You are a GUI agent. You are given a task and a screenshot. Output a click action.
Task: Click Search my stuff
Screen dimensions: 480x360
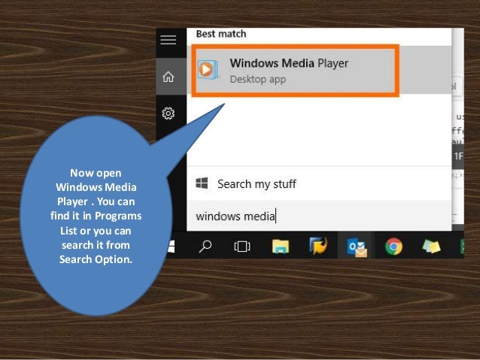tap(257, 184)
